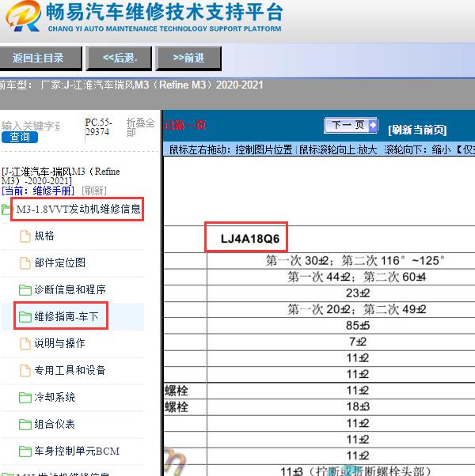Open the 规格 document
The width and height of the screenshot is (475, 476).
point(44,236)
